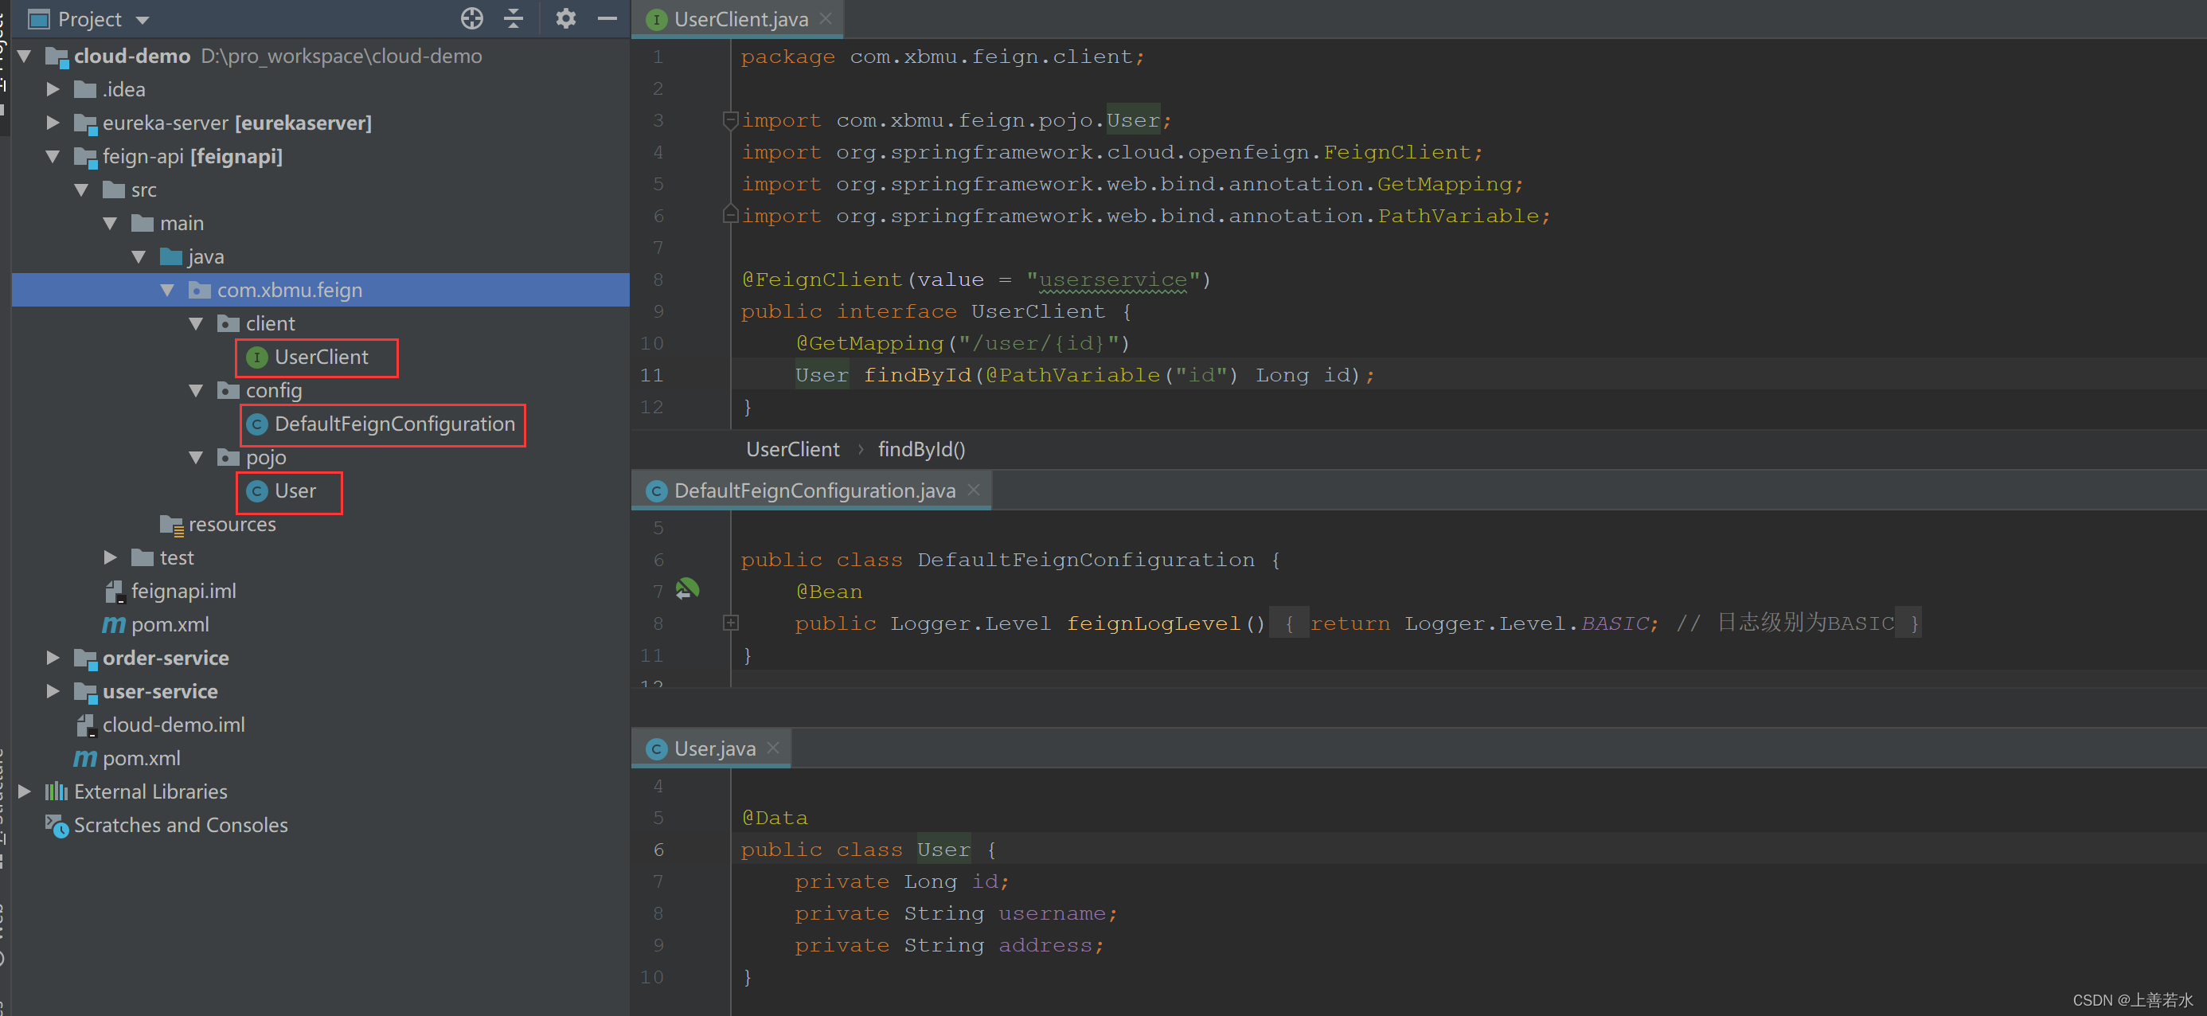The image size is (2207, 1016).
Task: Click the User class icon in tree
Action: 257,490
